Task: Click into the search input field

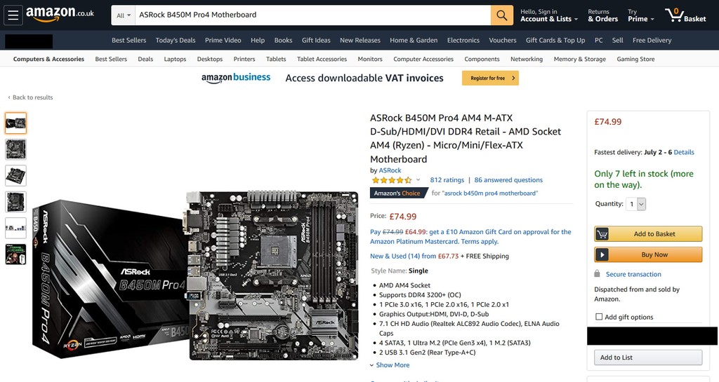Action: pyautogui.click(x=312, y=15)
